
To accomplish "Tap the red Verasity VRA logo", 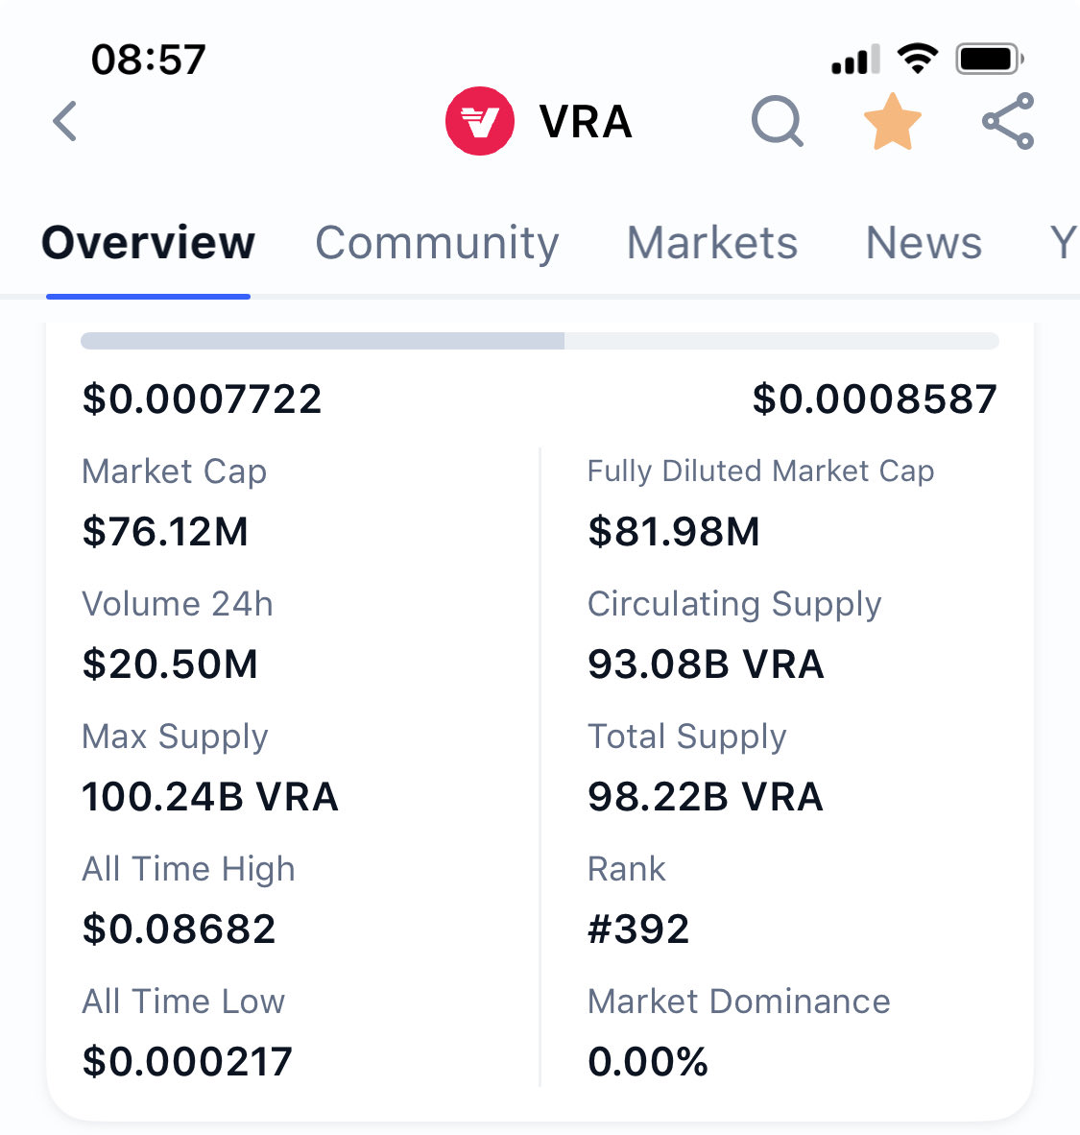I will [x=479, y=121].
